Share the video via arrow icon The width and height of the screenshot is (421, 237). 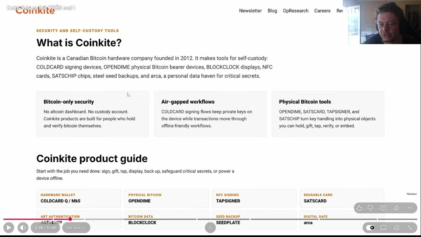[x=396, y=208]
